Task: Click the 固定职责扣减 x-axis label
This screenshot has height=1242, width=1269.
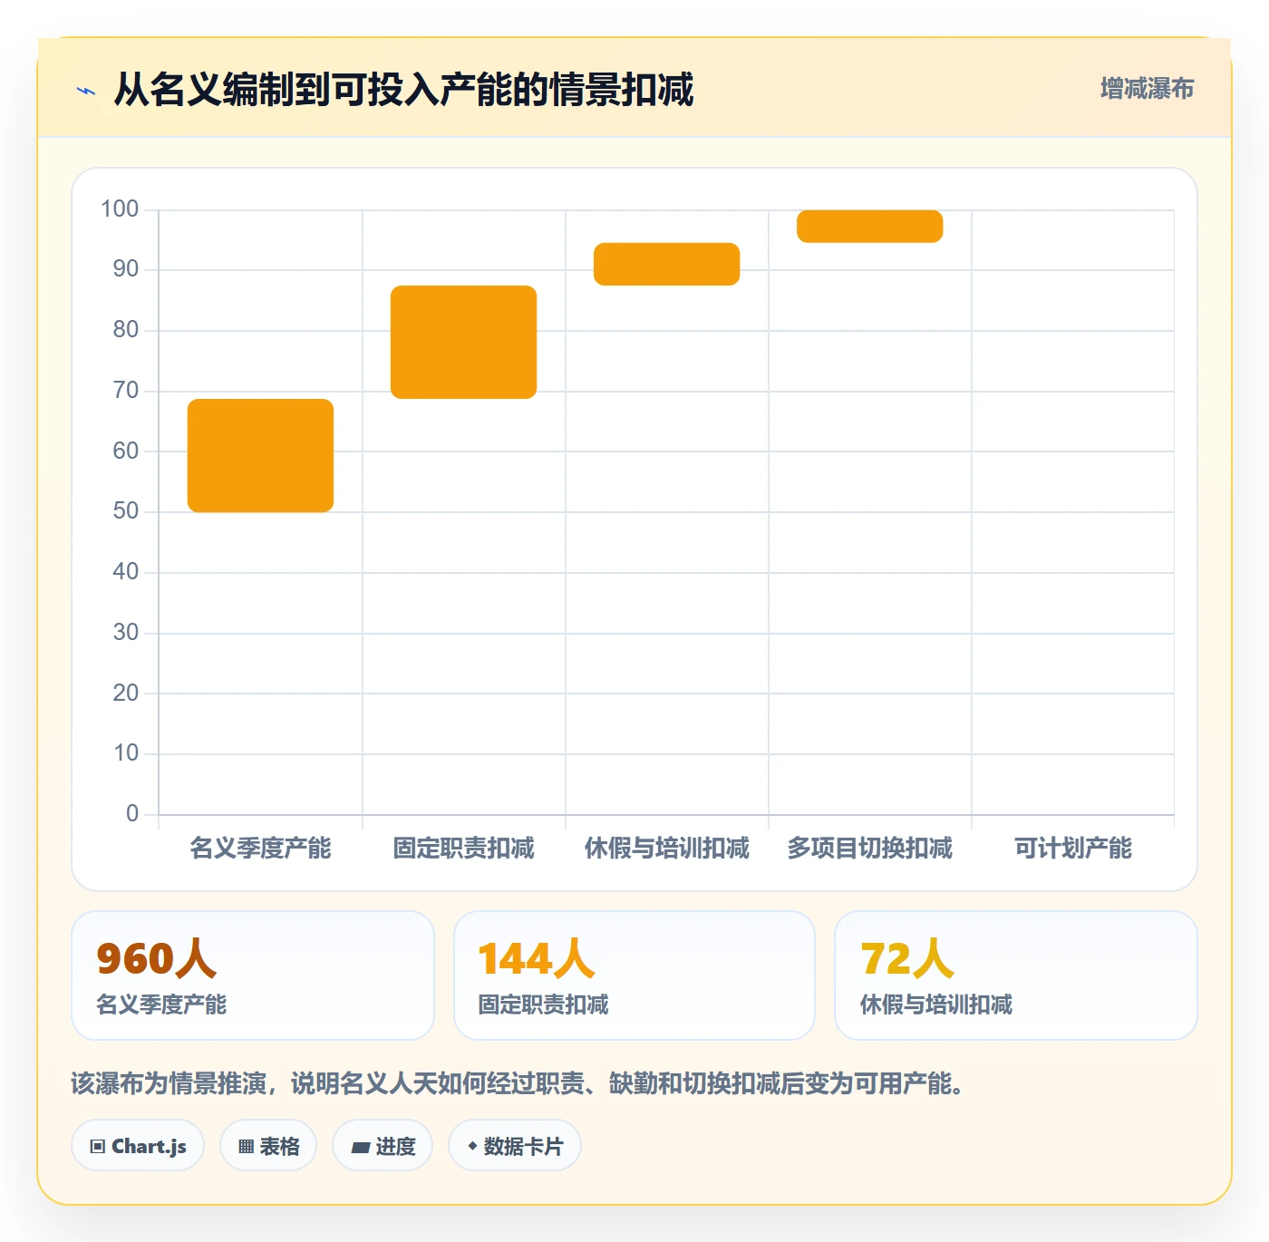Action: click(x=464, y=849)
